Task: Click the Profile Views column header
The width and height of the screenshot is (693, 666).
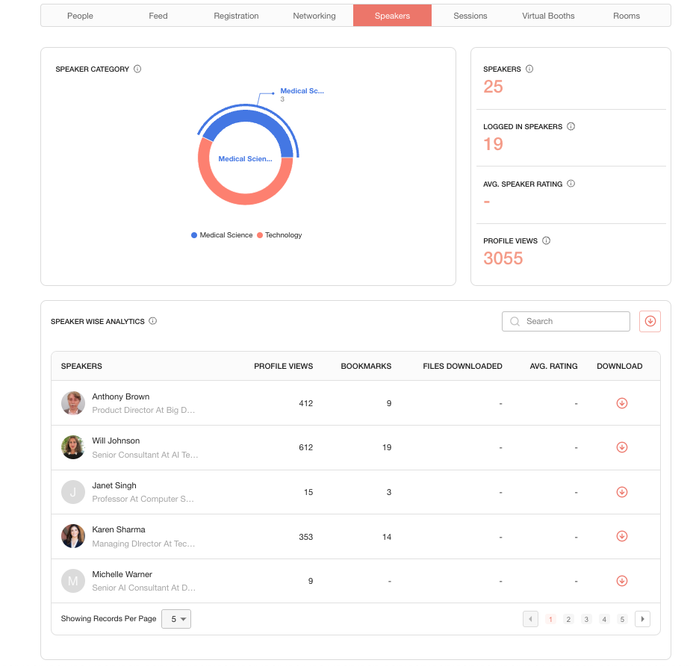Action: (283, 366)
